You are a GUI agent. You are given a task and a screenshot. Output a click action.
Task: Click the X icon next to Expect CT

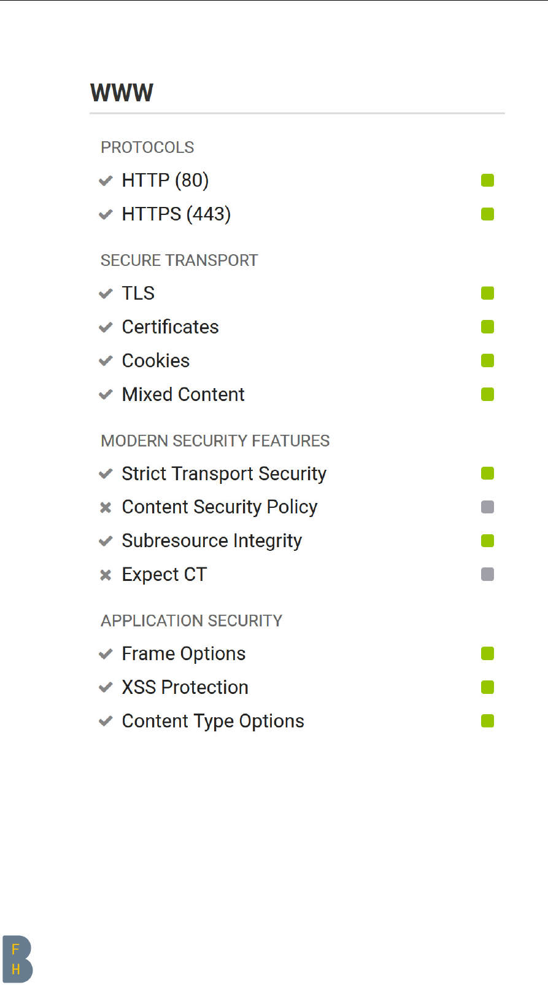(106, 575)
